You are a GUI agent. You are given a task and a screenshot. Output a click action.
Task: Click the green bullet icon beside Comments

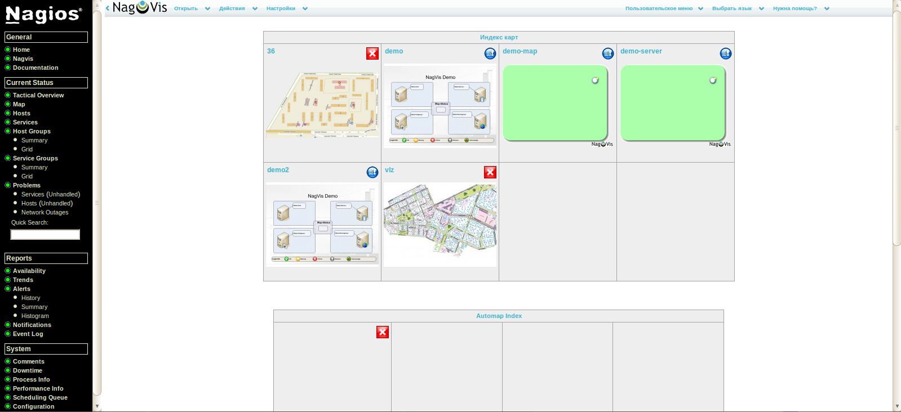point(8,361)
